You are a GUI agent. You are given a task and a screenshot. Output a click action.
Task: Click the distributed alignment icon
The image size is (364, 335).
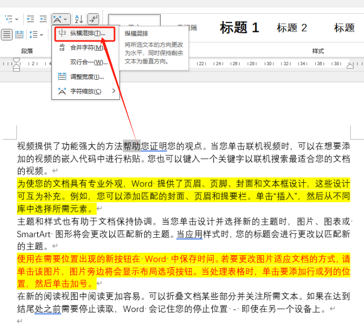[x=19, y=35]
